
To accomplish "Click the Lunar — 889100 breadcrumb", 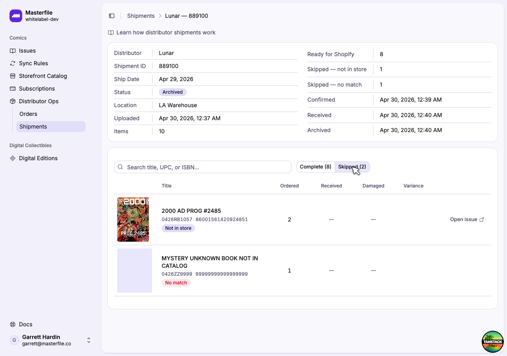I will (187, 16).
